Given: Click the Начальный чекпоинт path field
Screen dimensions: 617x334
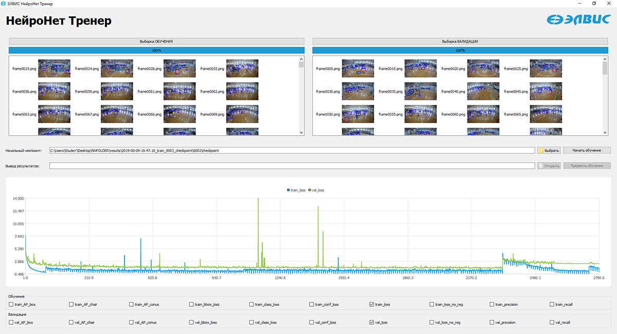Looking at the screenshot, I should (x=292, y=151).
